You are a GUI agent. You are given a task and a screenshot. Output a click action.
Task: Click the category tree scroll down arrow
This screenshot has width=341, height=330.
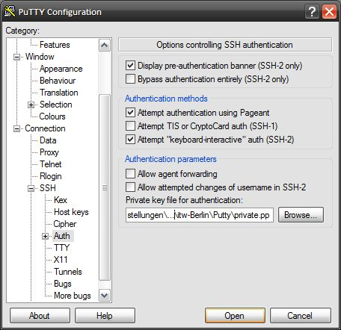coord(105,296)
